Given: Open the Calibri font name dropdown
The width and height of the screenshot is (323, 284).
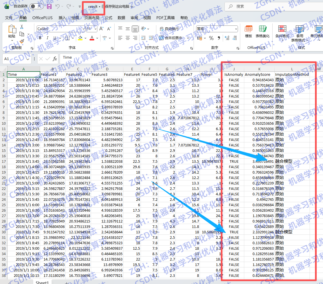Looking at the screenshot, I should coord(83,29).
